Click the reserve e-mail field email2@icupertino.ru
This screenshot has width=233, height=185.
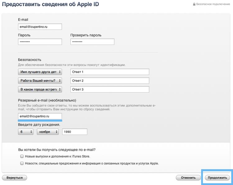(40, 116)
